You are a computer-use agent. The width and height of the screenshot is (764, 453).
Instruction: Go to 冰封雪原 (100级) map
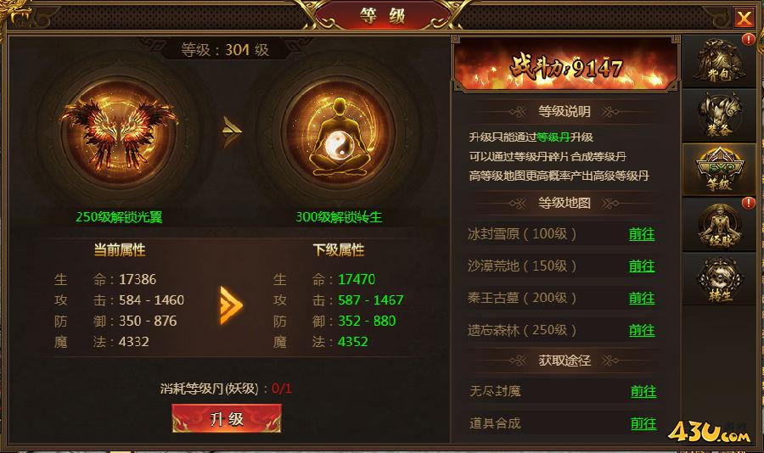point(642,234)
